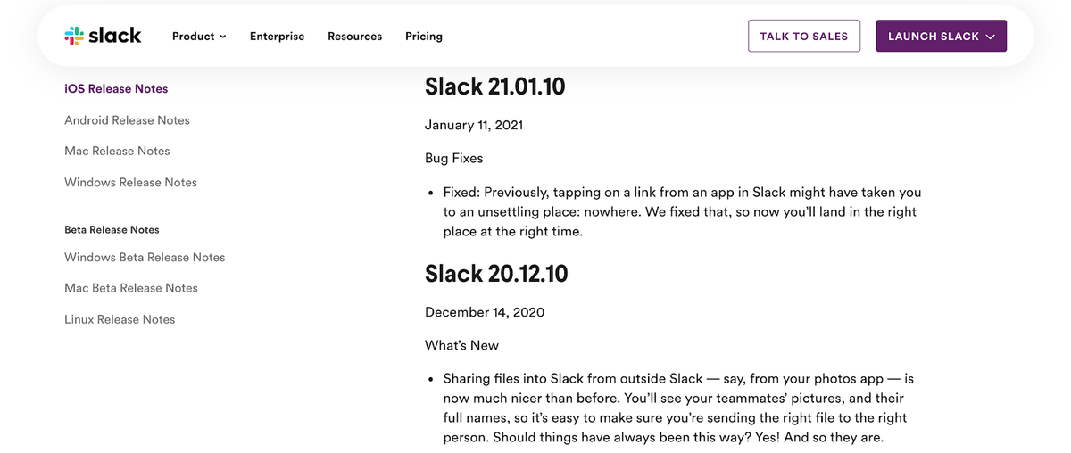The height and width of the screenshot is (453, 1071).
Task: Expand the Product dropdown chevron
Action: [223, 37]
